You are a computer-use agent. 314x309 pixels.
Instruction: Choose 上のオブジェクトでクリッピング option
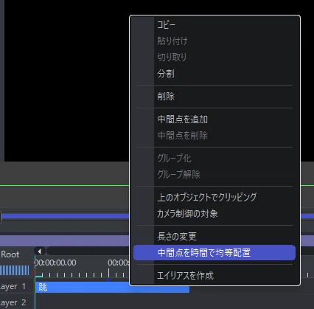pyautogui.click(x=214, y=197)
